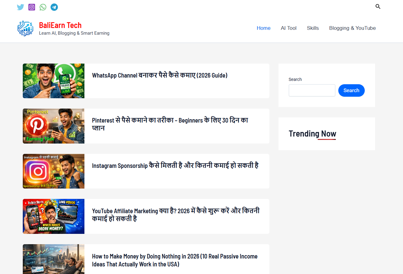Open the BaliEarn Tech site title

(60, 25)
